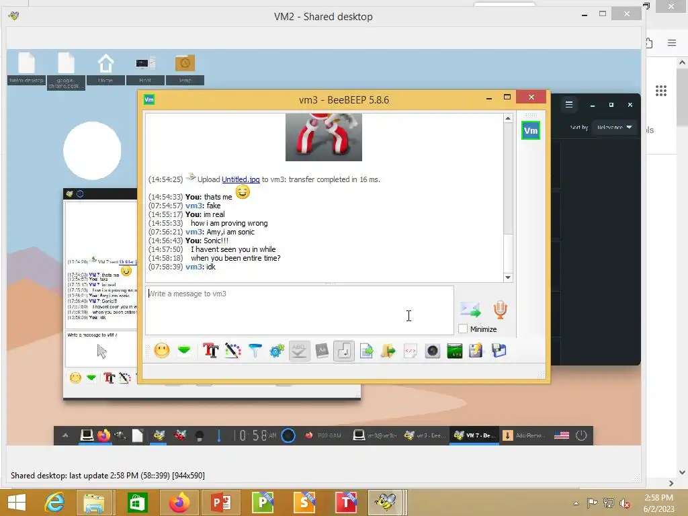Open the emoticon picker in BeeBEEP toolbar
The height and width of the screenshot is (516, 688).
click(162, 351)
